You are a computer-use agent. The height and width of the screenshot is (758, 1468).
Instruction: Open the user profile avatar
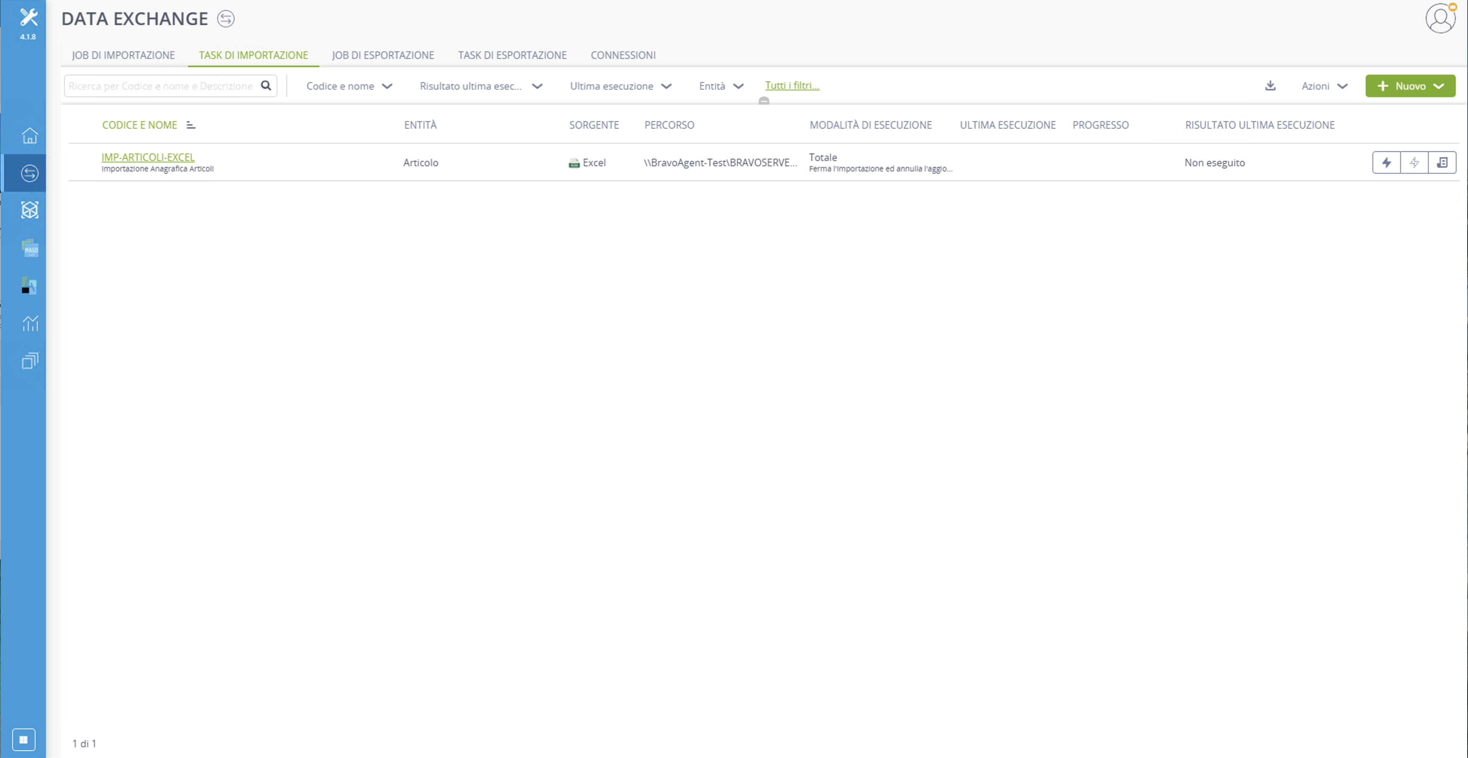1441,18
